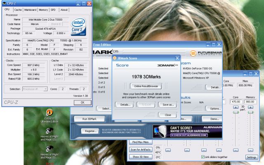Screen dimensions: 264x165
Task: Click Close in the 3DMark Score dialog
Action: (x=168, y=115)
